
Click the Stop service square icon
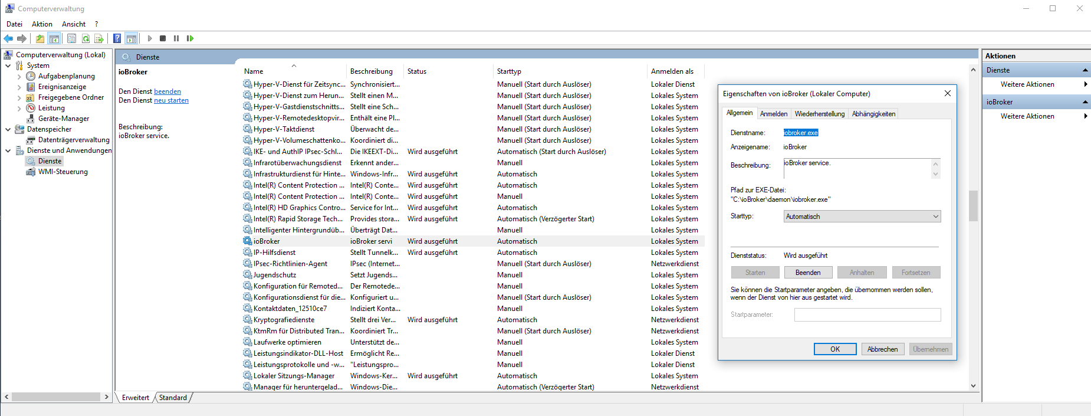tap(163, 38)
